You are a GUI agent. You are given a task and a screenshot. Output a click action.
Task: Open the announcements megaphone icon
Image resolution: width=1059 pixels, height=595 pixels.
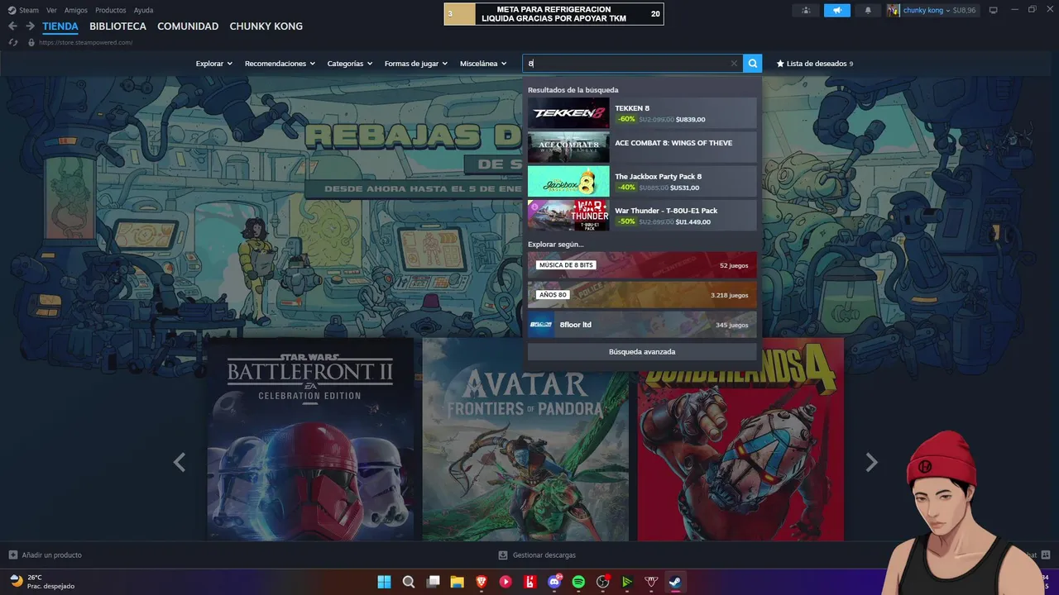click(x=837, y=10)
